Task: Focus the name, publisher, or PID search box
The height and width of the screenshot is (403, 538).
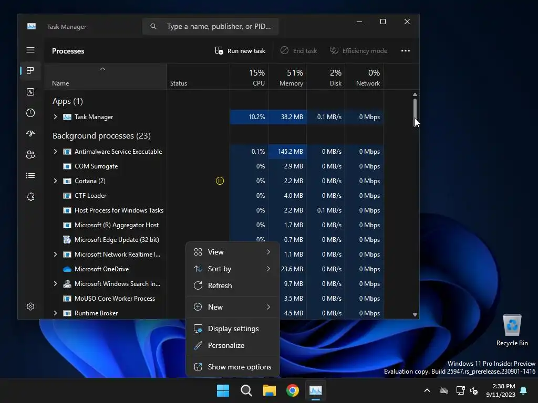Action: pos(210,26)
